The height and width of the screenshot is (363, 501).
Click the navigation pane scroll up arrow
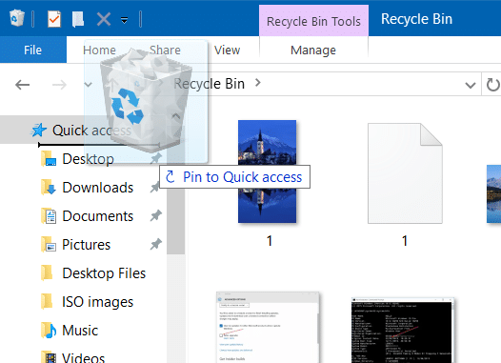(176, 116)
